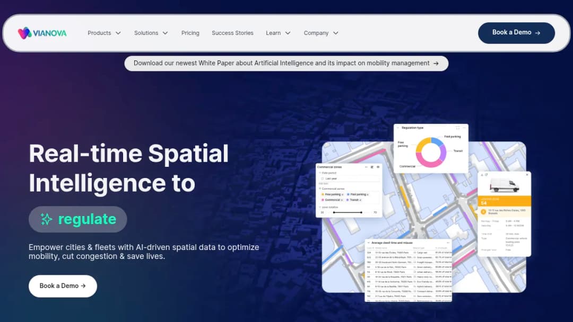This screenshot has width=573, height=322.
Task: Collapse the Date period section
Action: coord(320,173)
